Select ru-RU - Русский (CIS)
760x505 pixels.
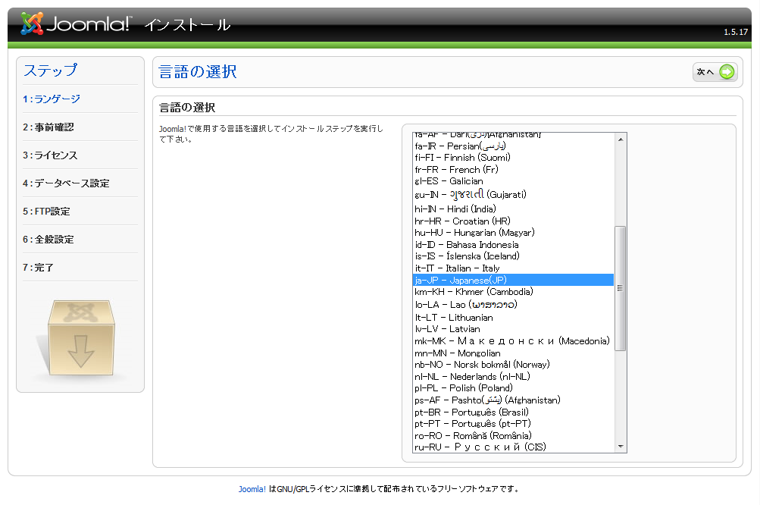pyautogui.click(x=513, y=447)
